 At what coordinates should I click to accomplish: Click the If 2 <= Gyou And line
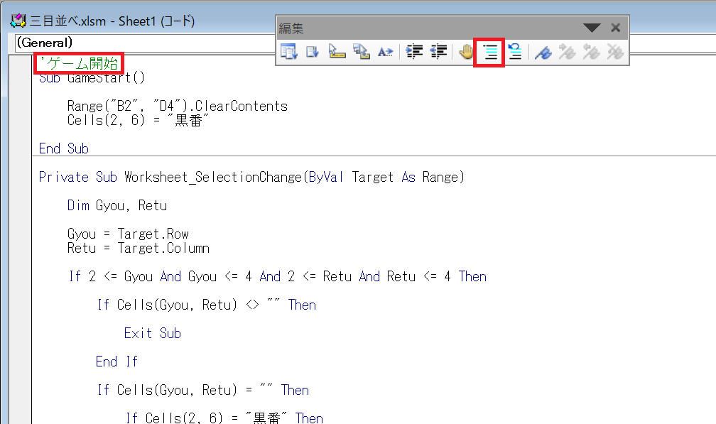click(278, 276)
